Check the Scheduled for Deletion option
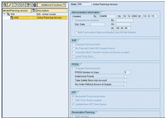 73,20
